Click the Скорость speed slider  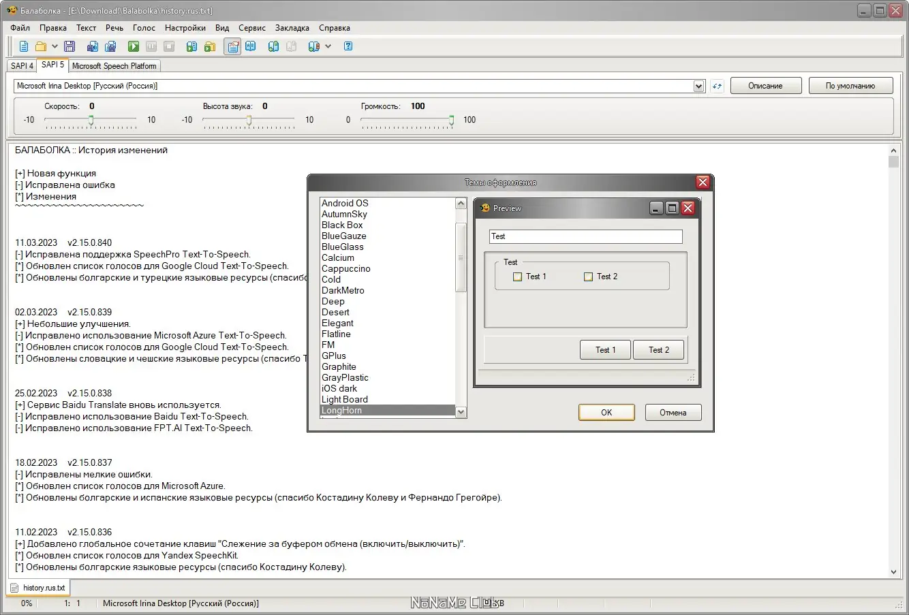pos(91,121)
